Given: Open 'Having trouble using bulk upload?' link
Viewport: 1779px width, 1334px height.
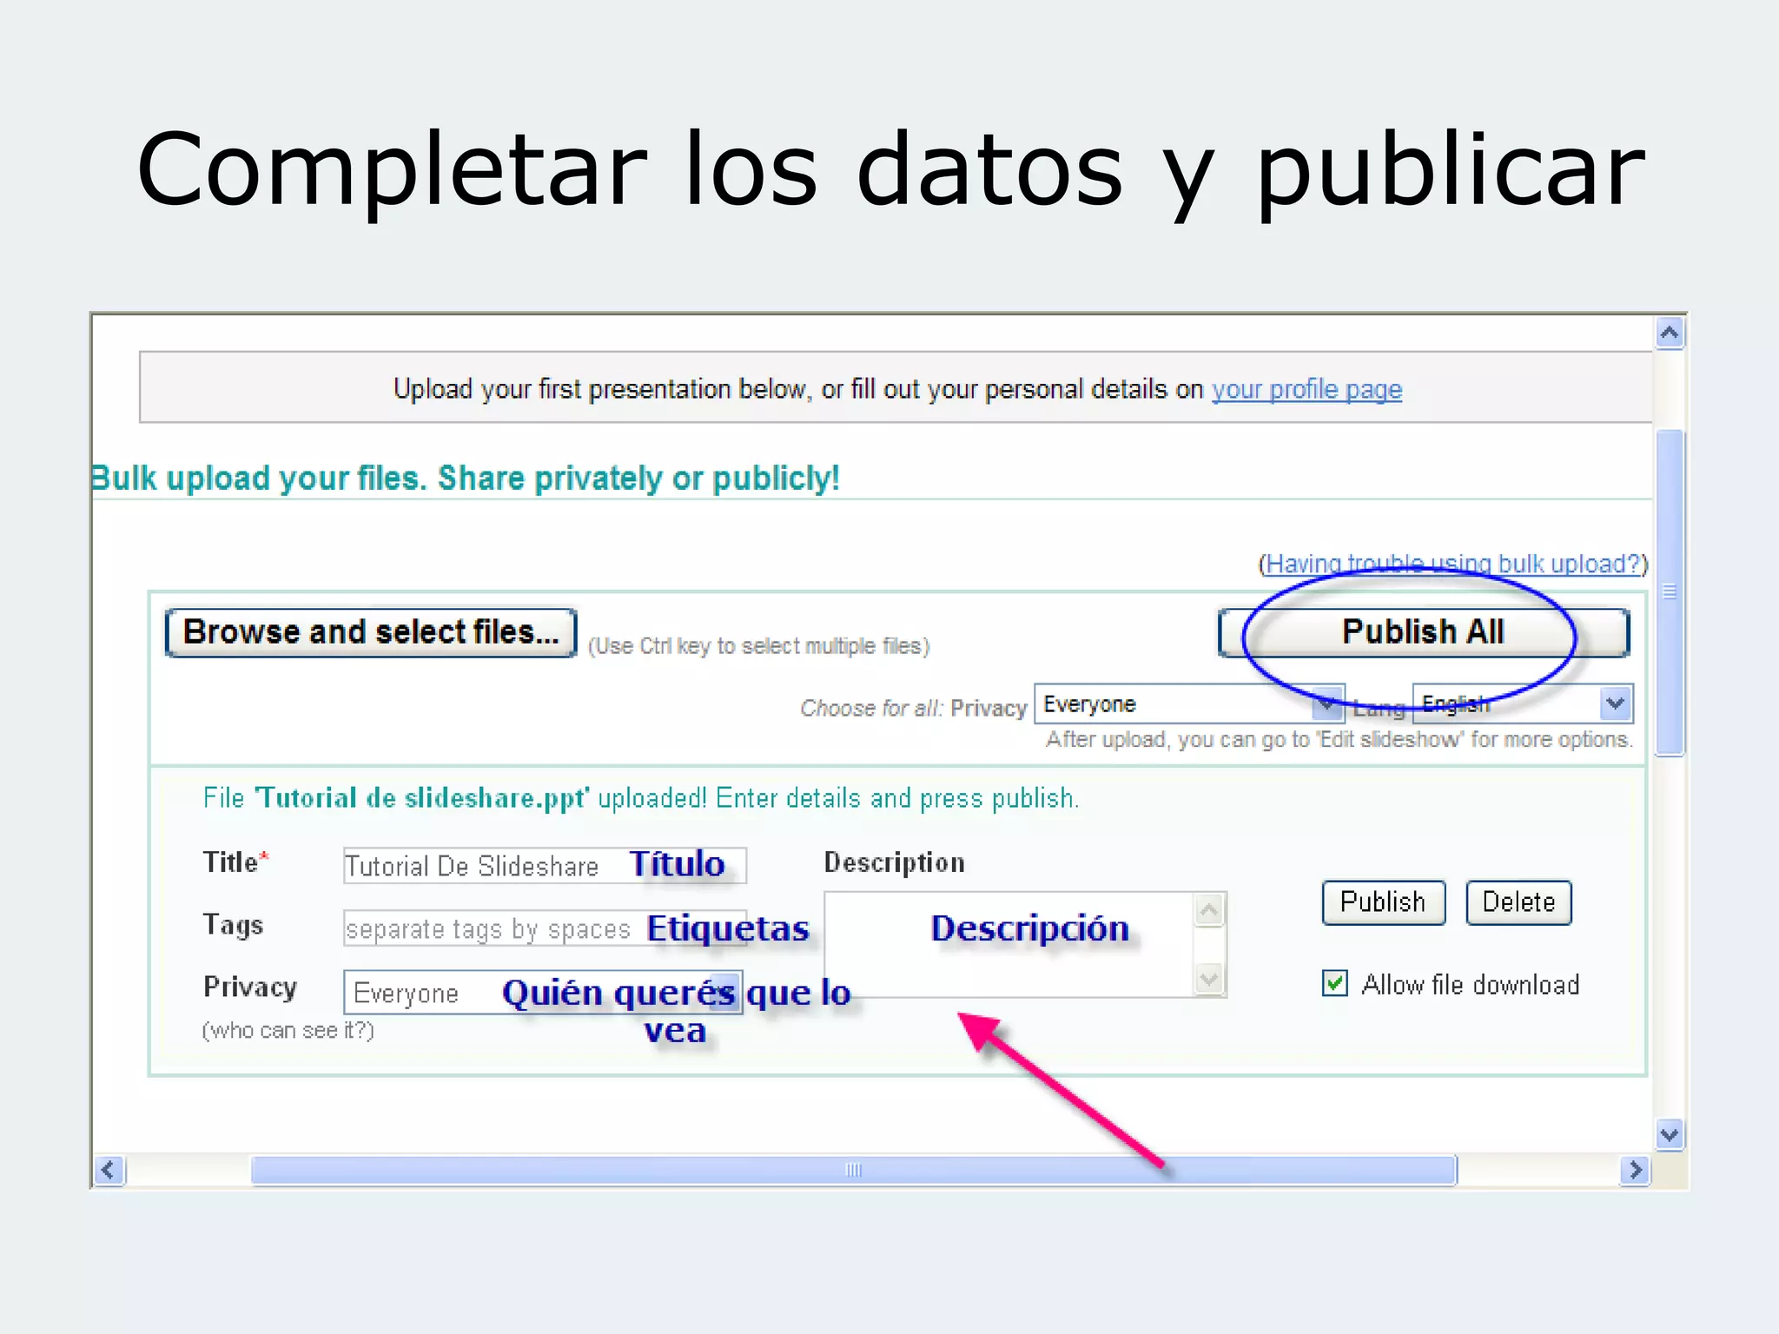Looking at the screenshot, I should (x=1453, y=564).
